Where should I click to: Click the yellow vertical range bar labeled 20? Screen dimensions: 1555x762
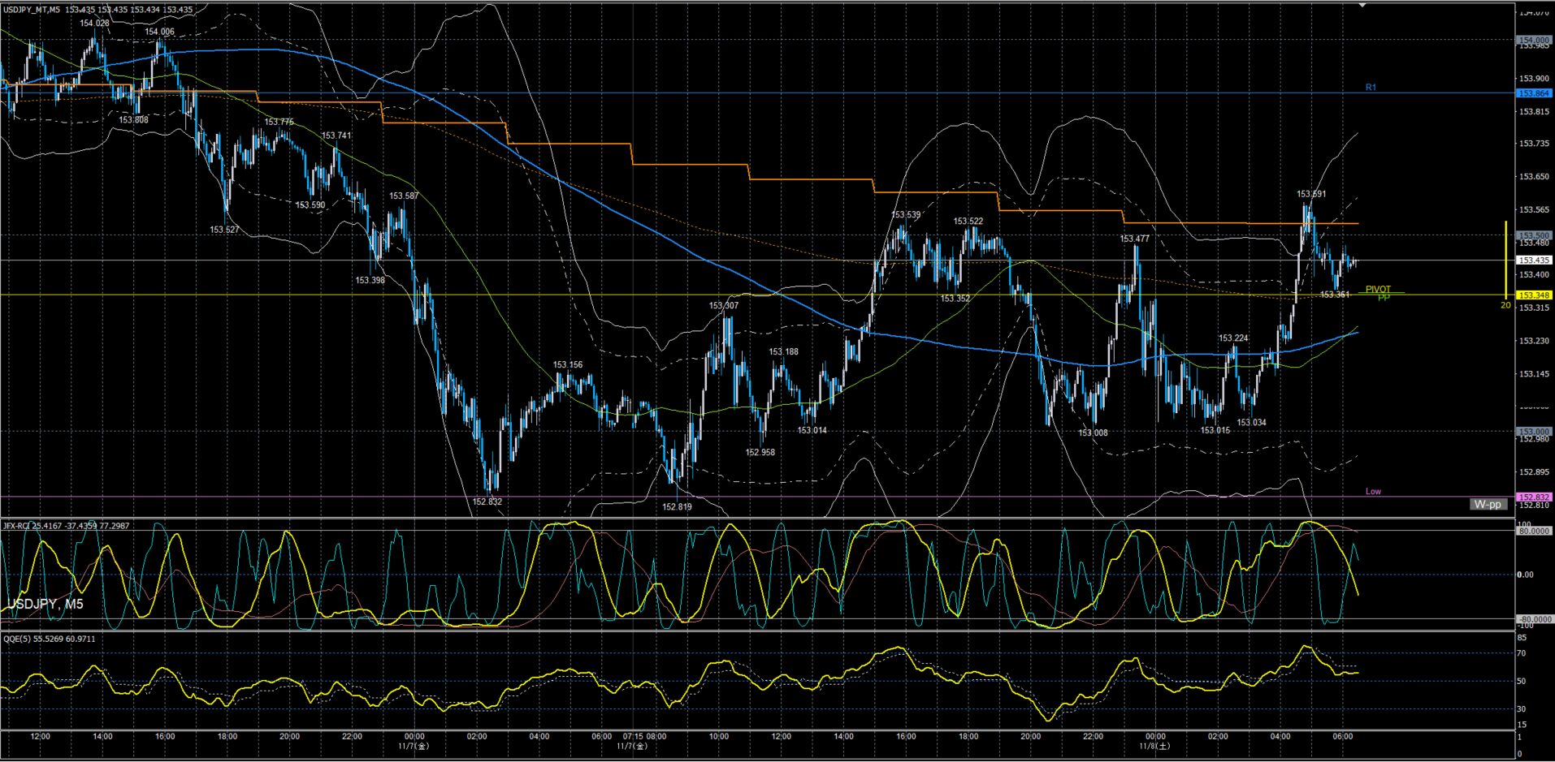point(1506,260)
